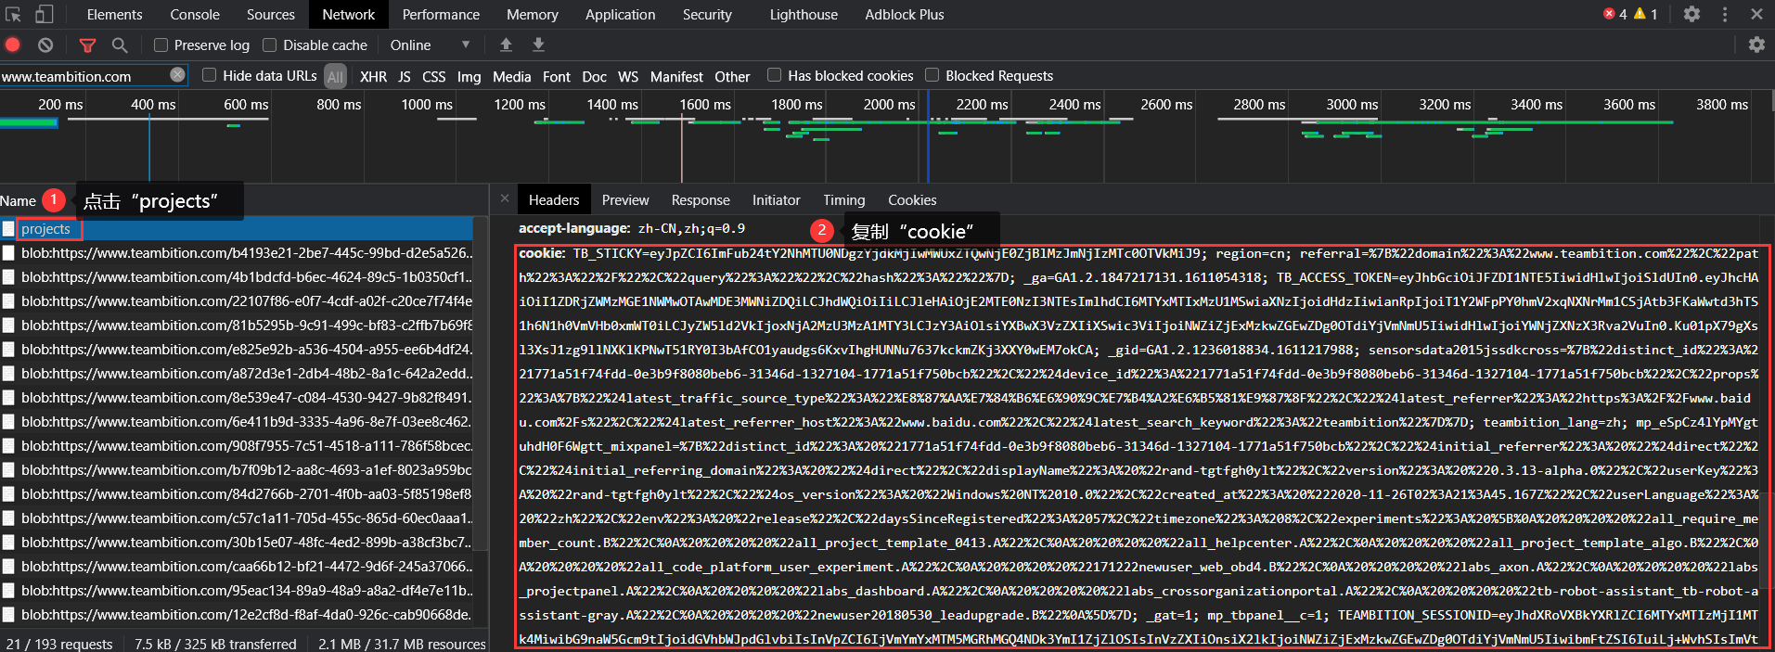
Task: Enable the Preserve log checkbox
Action: click(161, 45)
